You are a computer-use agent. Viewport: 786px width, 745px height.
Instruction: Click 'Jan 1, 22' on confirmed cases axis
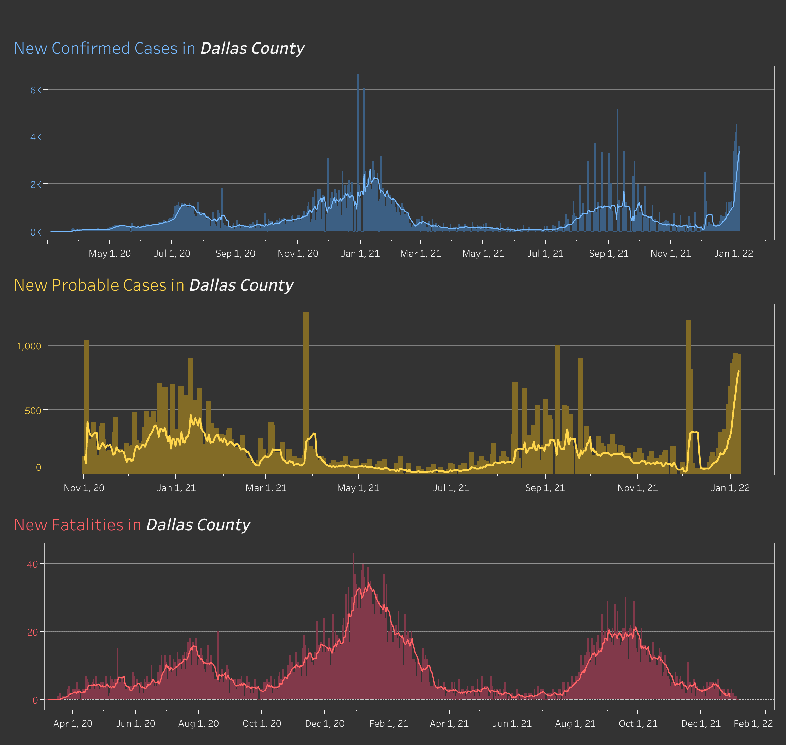(734, 253)
